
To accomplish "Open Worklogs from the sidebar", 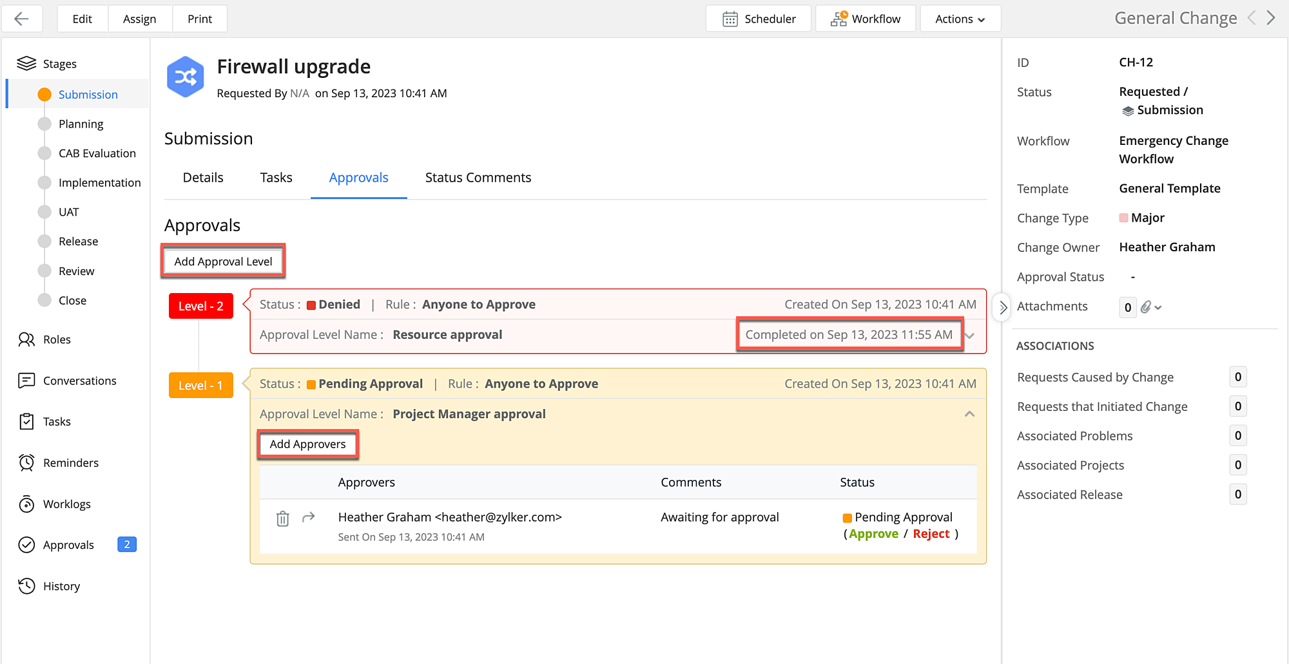I will click(66, 504).
